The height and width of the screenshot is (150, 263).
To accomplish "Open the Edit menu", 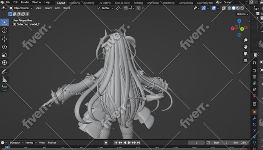I will 15,2.
